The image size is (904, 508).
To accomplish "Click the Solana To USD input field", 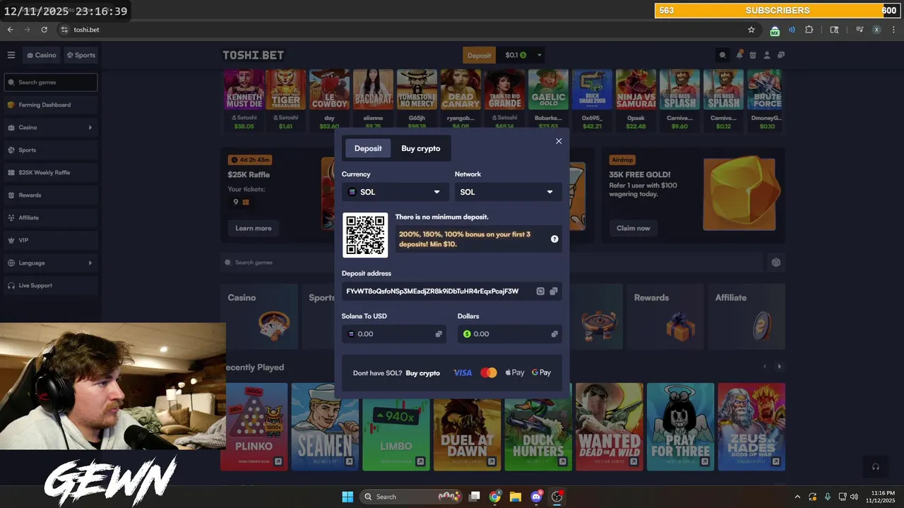I will click(394, 334).
